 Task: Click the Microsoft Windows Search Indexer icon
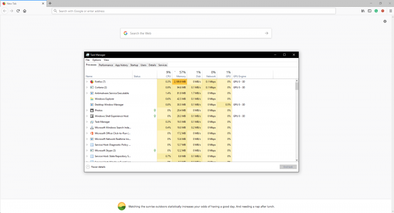92,128
